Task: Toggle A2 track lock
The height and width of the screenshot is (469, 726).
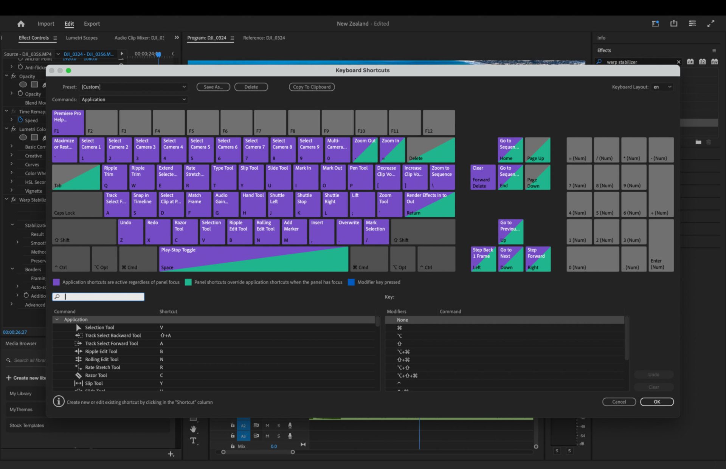Action: pos(233,425)
